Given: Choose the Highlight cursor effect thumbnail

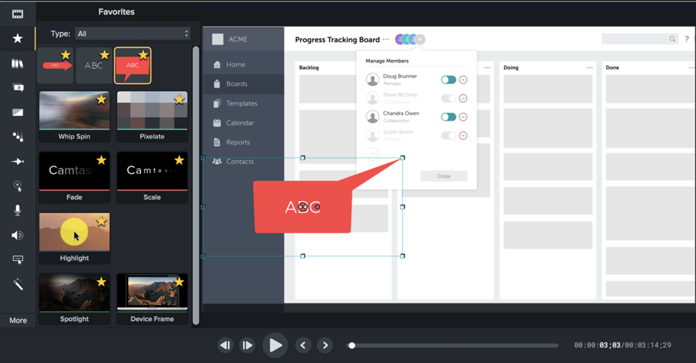Looking at the screenshot, I should [74, 238].
